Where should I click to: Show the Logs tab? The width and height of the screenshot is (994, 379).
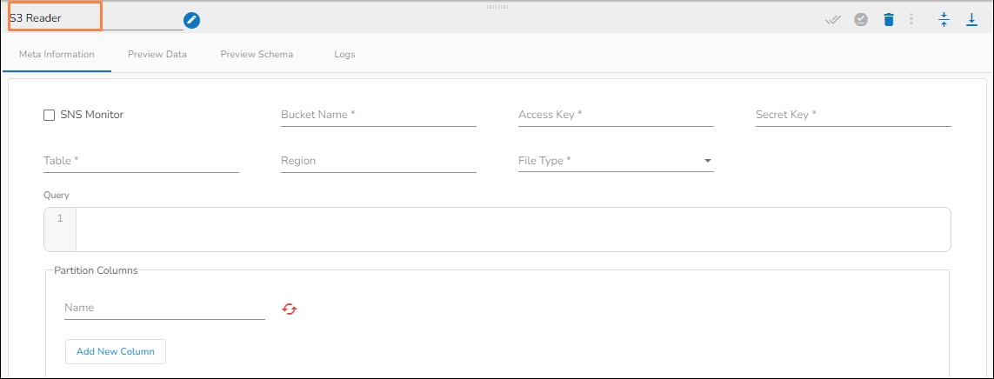[344, 54]
